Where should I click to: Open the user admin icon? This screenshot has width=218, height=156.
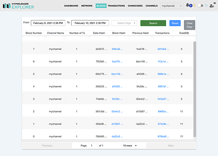(x=212, y=6)
